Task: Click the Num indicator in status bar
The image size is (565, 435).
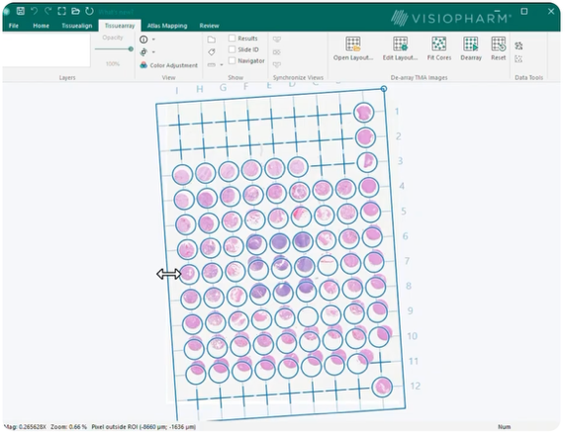Action: 504,427
